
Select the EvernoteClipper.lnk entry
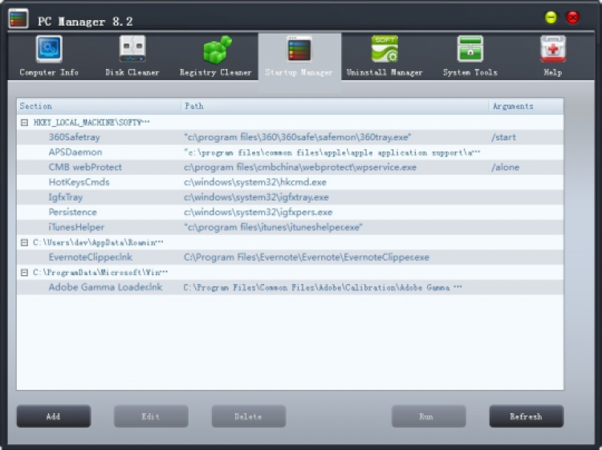coord(90,257)
